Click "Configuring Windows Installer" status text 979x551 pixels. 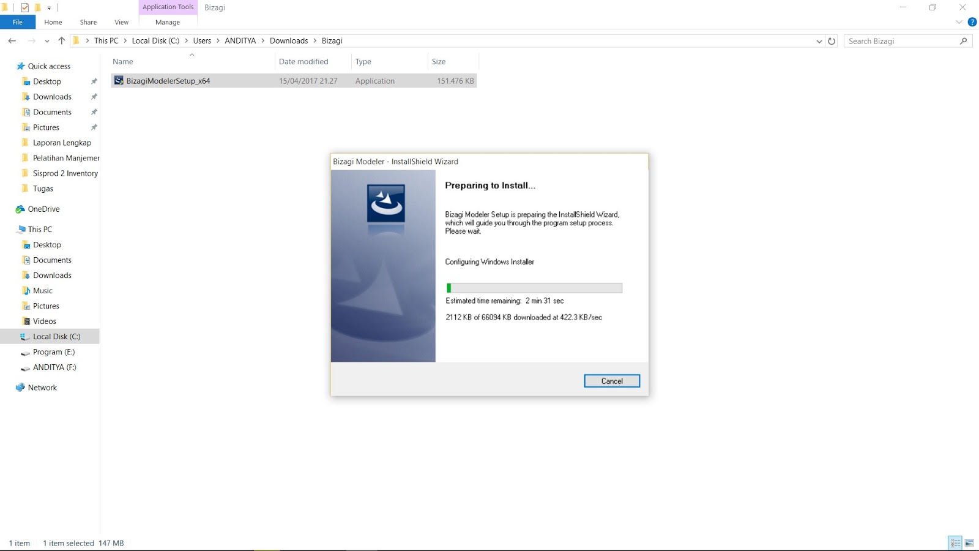(489, 262)
